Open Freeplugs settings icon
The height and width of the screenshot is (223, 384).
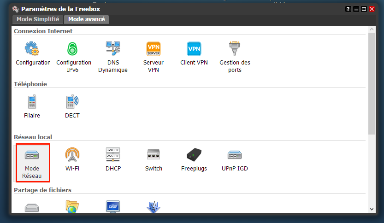coord(194,155)
